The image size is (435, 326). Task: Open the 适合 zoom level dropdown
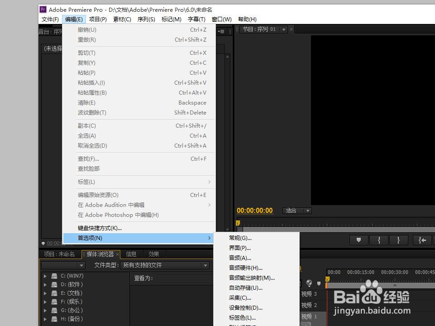(297, 211)
